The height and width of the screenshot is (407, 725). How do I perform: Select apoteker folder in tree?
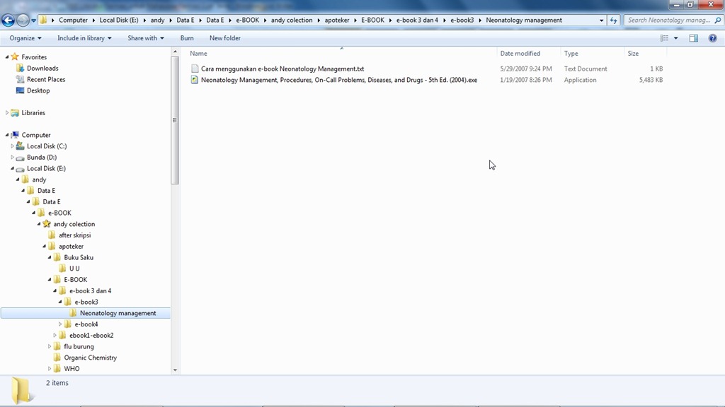(x=72, y=247)
